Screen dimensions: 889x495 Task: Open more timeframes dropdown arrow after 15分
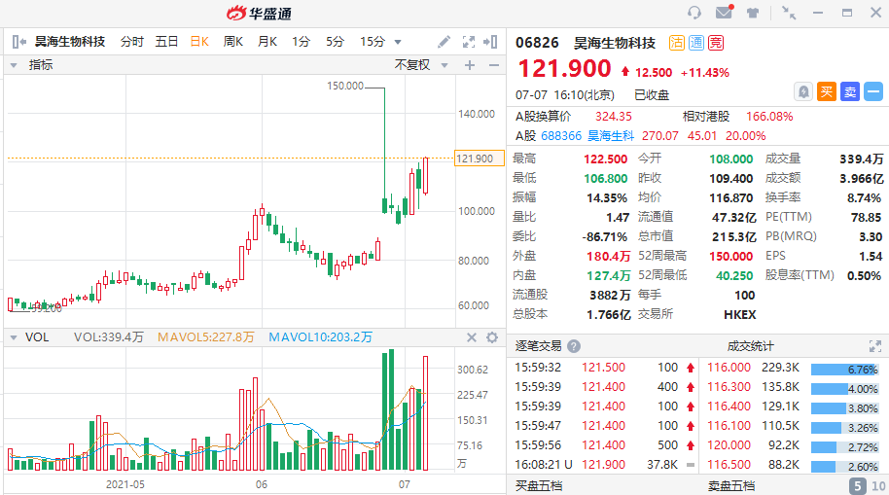(x=398, y=42)
